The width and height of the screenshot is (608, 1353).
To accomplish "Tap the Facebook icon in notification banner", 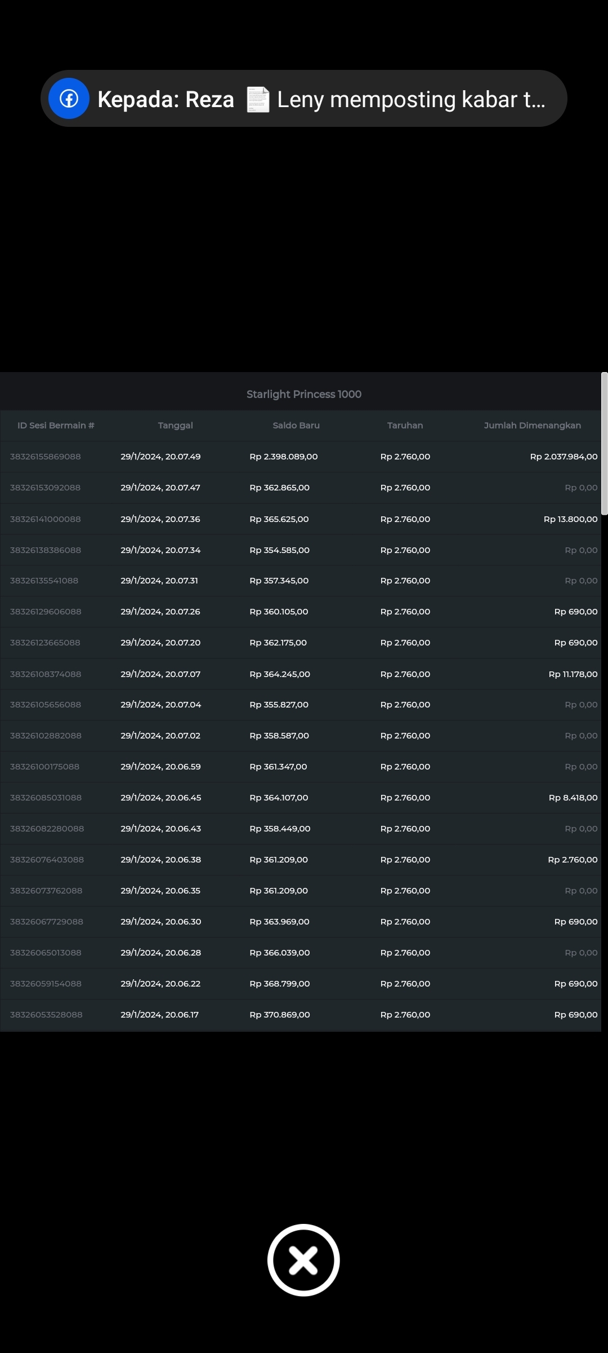I will coord(69,99).
